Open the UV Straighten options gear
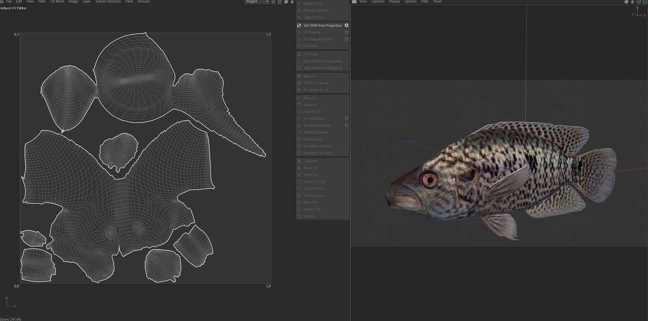The height and width of the screenshot is (321, 648). pos(346,118)
